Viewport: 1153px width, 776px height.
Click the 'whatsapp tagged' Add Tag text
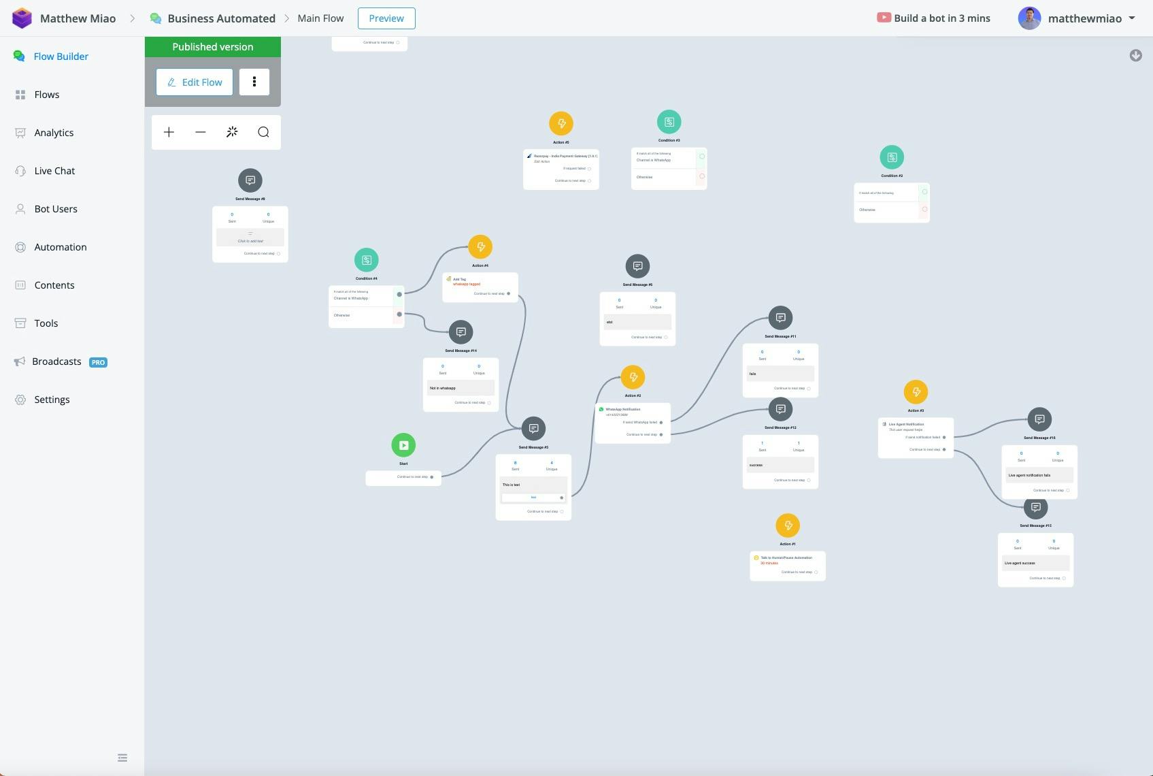click(467, 284)
